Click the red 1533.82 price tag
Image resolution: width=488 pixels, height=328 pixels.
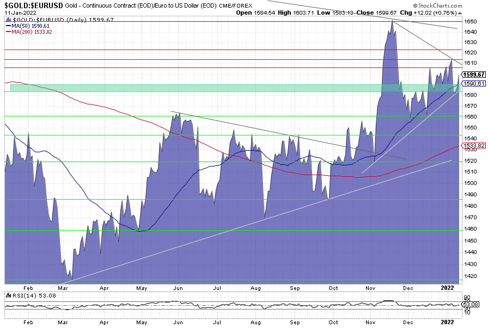473,146
